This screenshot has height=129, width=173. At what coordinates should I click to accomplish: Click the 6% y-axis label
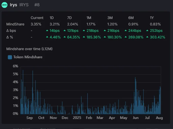[16, 66]
